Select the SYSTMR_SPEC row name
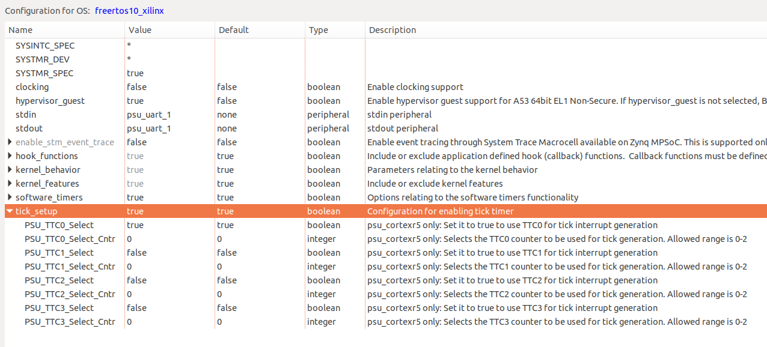 [x=44, y=73]
